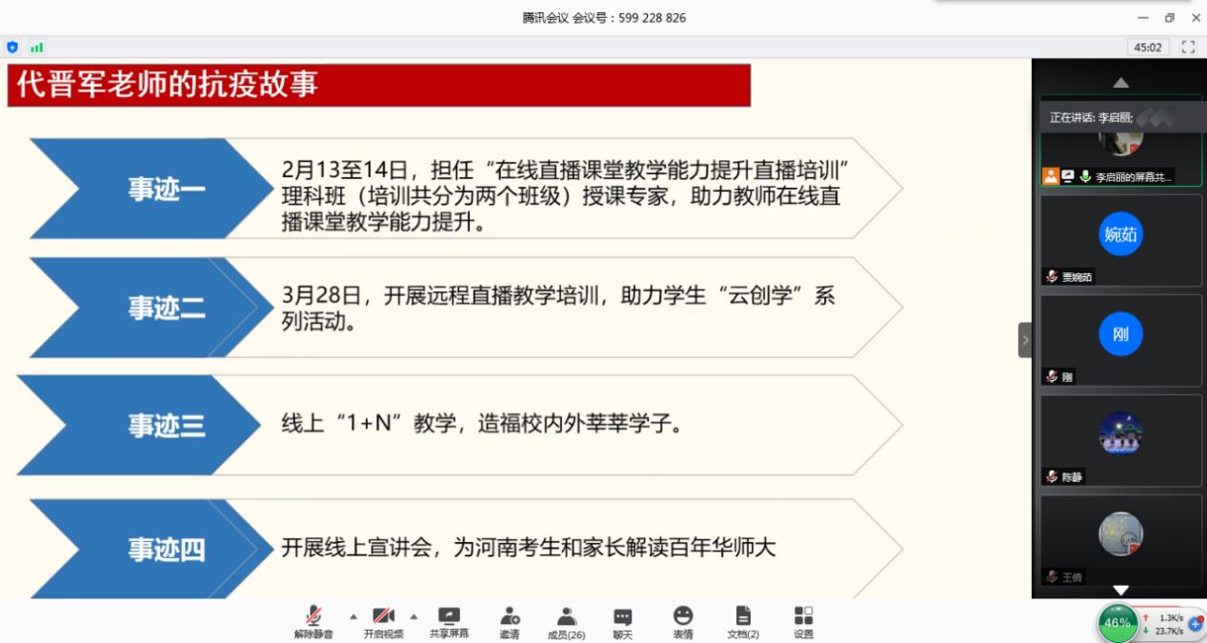
Task: Open the invite (邀请) dialog
Action: [x=510, y=621]
